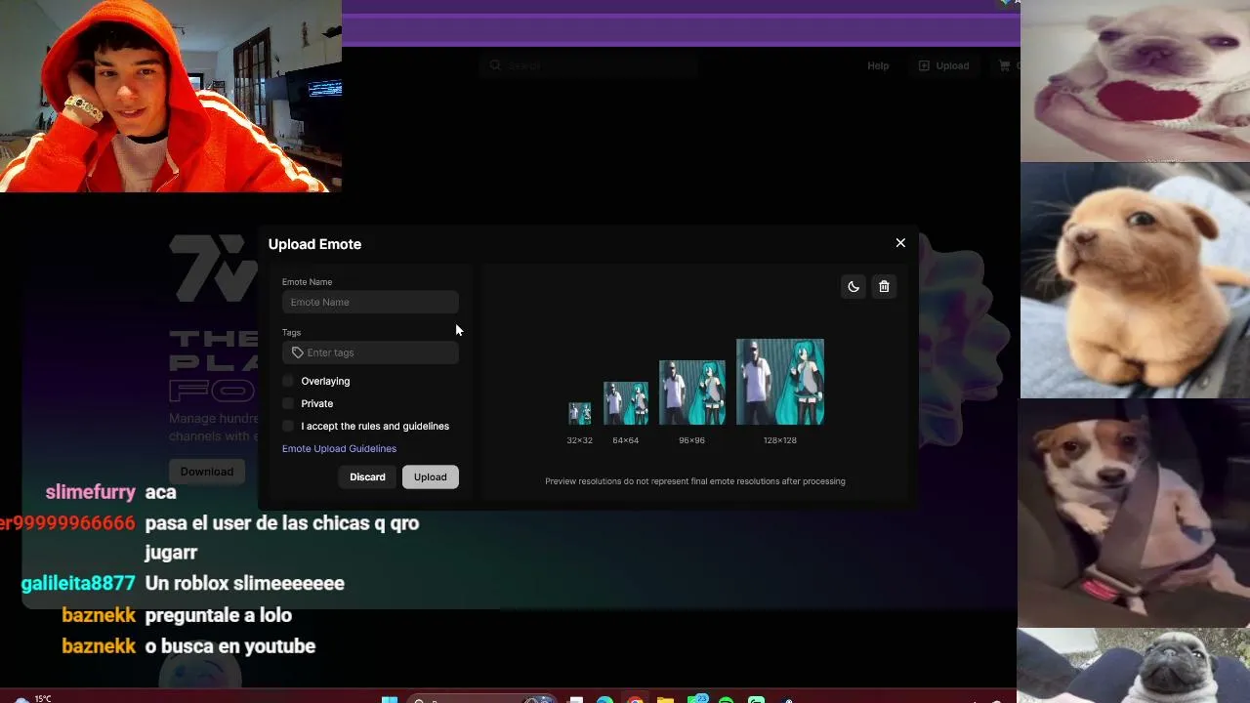Click the search magnifier icon in the header
1250x703 pixels.
pyautogui.click(x=495, y=65)
